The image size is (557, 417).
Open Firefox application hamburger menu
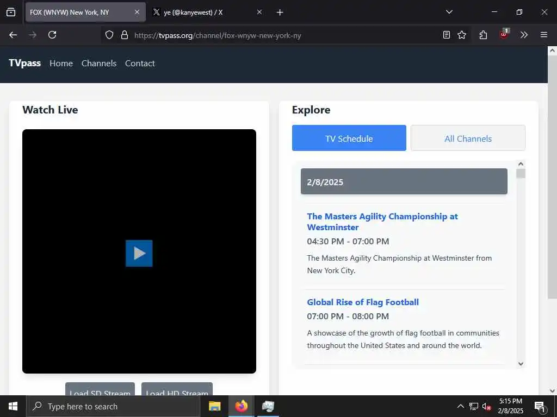point(544,35)
